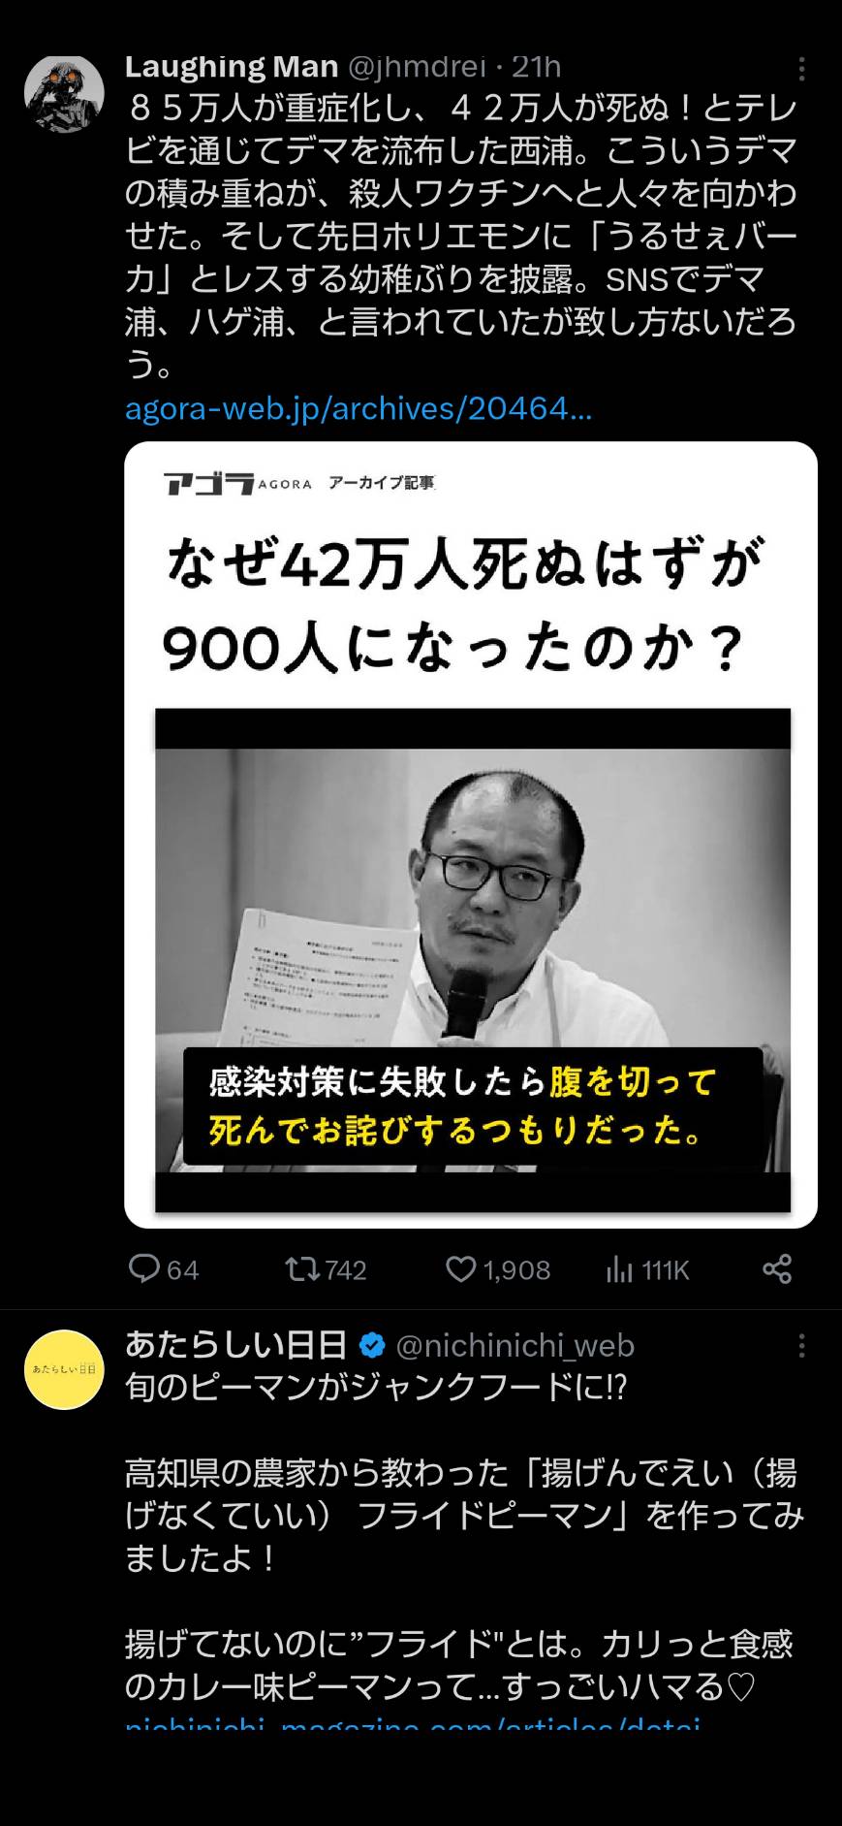The width and height of the screenshot is (842, 1826).
Task: Tap the @jhmdrei username handle
Action: pos(417,67)
